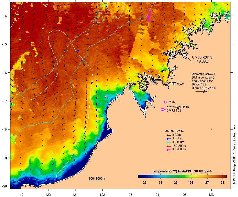This screenshot has width=238, height=197.
Task: Click colorbar at 23 degrees dark blue
Action: click(145, 176)
